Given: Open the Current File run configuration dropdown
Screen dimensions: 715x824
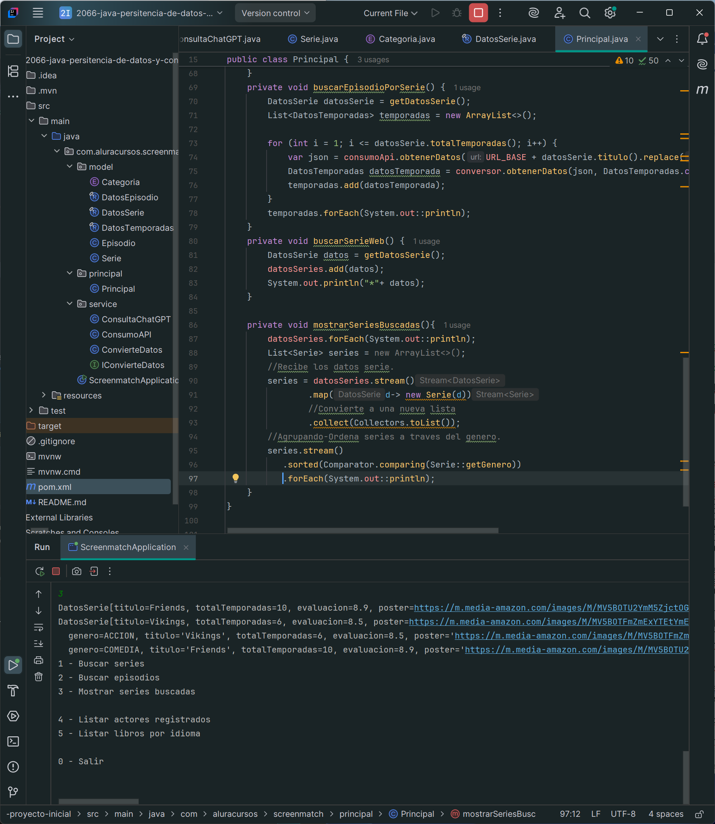Looking at the screenshot, I should point(390,13).
